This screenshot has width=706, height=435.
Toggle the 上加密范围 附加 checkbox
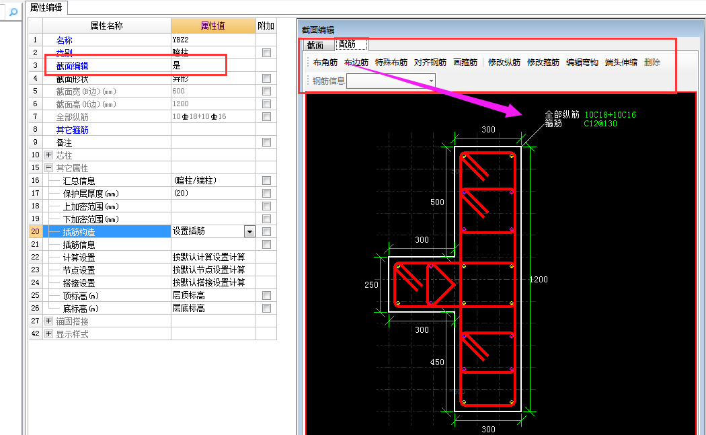(266, 206)
